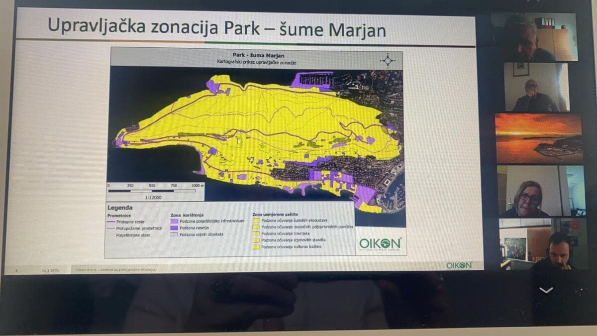Screen dimensions: 597x336
Task: Click the Podzona očuvanja travnjaka yellow swatch
Action: tap(256, 233)
